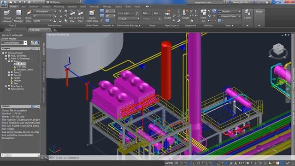The height and width of the screenshot is (166, 295).
Task: Switch to the Manage ribbon tab
Action: pos(107,6)
